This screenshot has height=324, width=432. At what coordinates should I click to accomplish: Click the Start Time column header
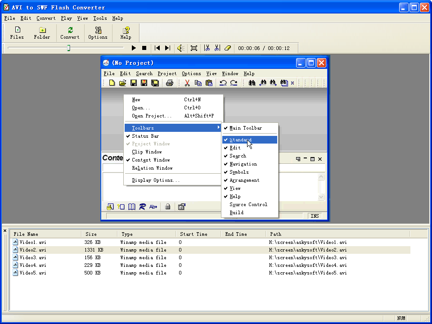coord(198,234)
